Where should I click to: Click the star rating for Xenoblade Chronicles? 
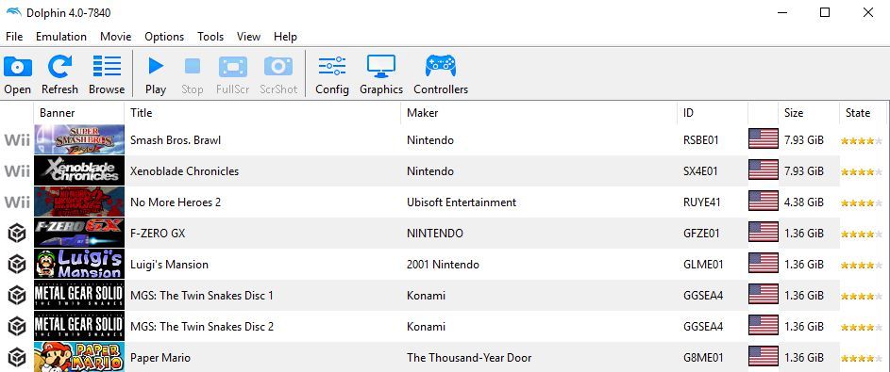click(x=862, y=172)
